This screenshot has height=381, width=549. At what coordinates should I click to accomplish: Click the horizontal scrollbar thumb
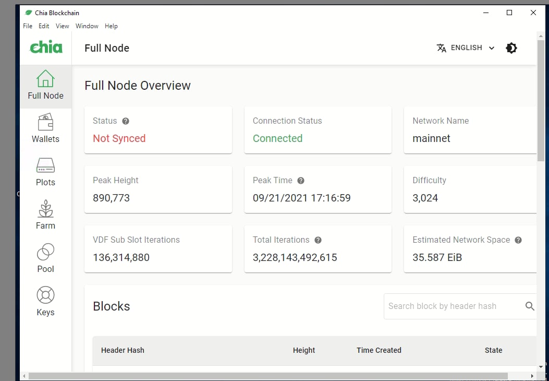[x=268, y=376]
